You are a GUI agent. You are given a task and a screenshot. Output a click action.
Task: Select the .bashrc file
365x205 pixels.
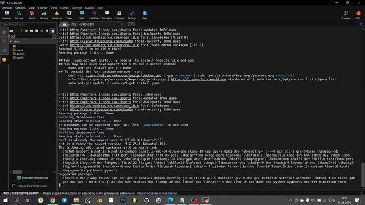pyautogui.click(x=18, y=54)
